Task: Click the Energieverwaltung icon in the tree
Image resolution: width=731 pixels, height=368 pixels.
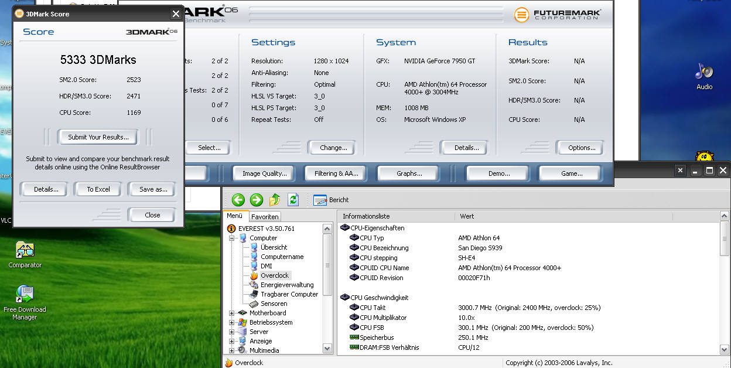Action: (x=254, y=285)
